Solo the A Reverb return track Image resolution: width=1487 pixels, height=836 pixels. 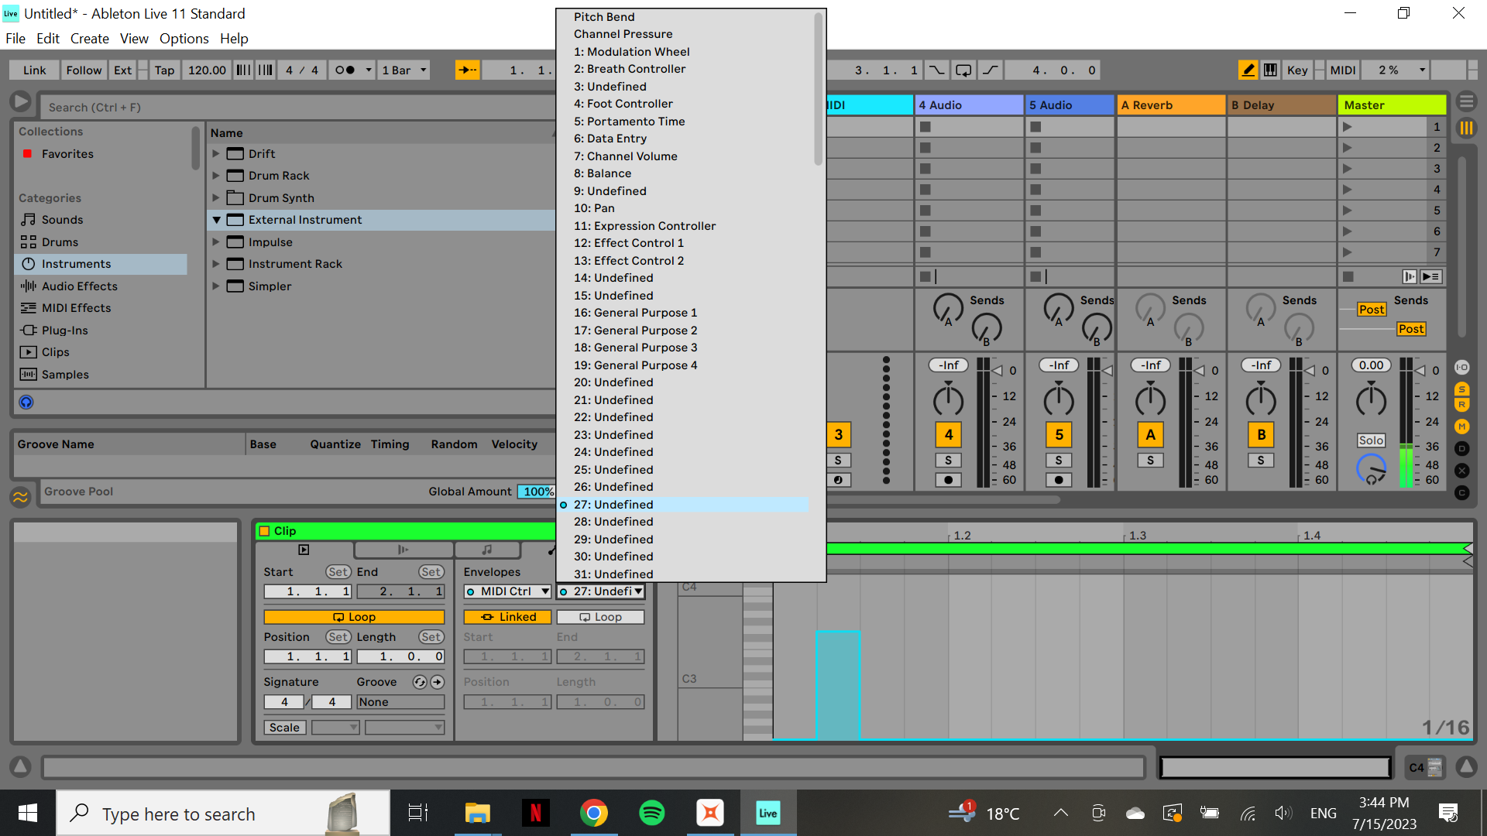pos(1150,461)
